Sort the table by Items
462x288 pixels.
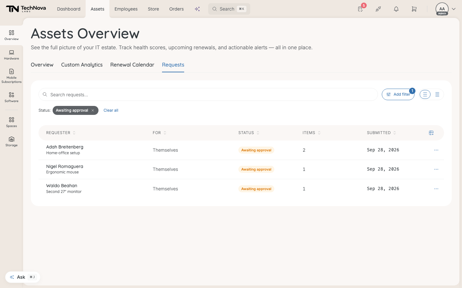[312, 133]
